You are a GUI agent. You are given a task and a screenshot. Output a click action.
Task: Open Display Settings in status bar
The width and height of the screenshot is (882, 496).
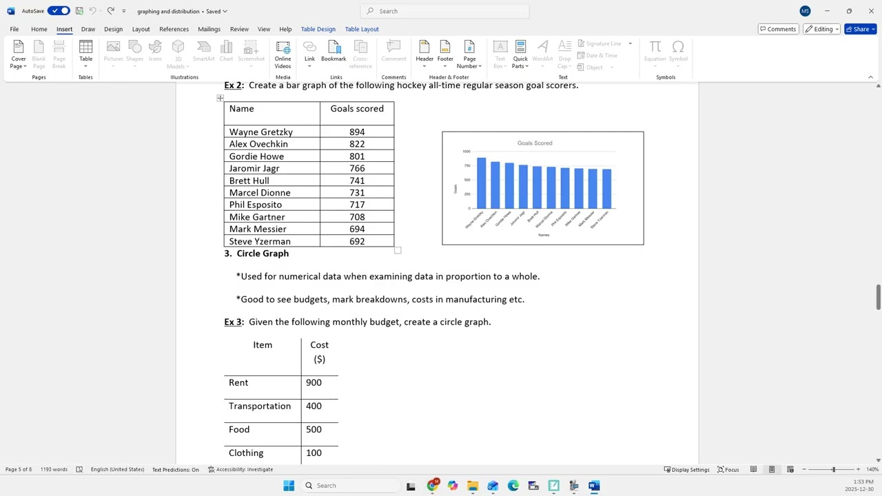[x=687, y=469]
